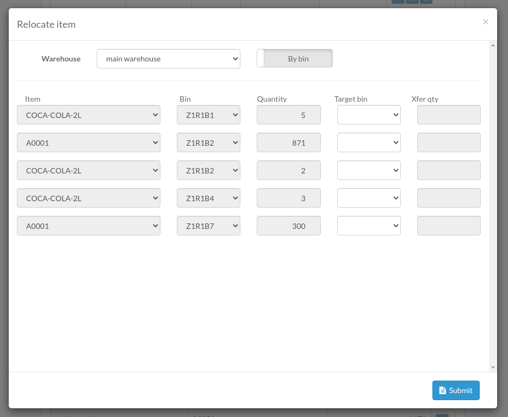Viewport: 508px width, 417px height.
Task: Open Item dropdown in quantity 871 row
Action: coord(89,142)
